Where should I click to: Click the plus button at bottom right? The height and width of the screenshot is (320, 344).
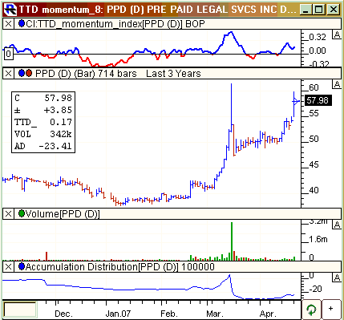coord(331,310)
